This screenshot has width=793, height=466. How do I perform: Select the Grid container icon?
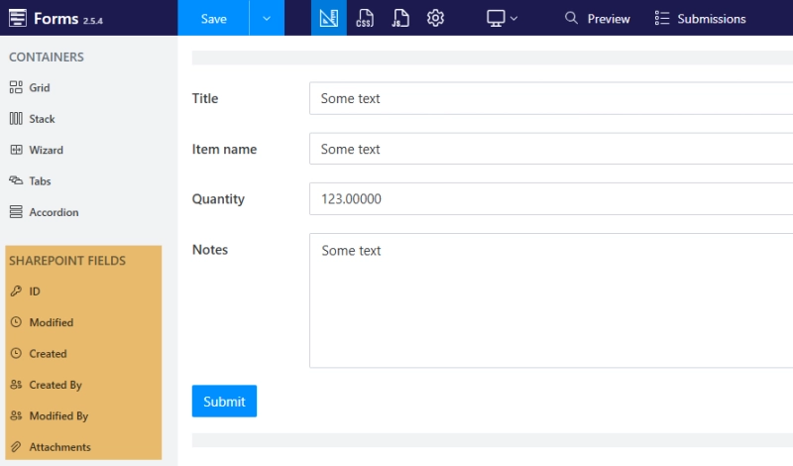[16, 88]
